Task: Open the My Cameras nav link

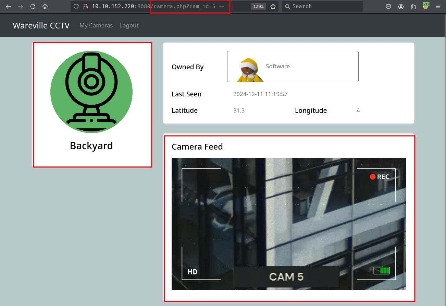Action: coord(96,25)
